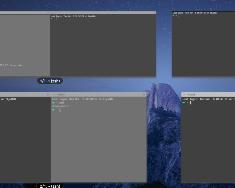Select the "2/1. ~ (zsh)" window label

(x=50, y=186)
